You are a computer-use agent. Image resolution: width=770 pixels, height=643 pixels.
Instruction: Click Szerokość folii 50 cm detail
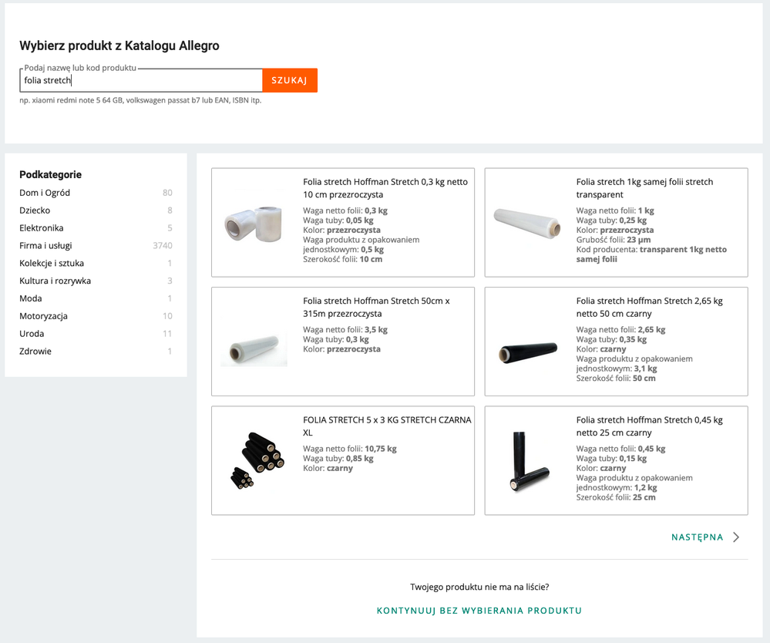tap(616, 379)
